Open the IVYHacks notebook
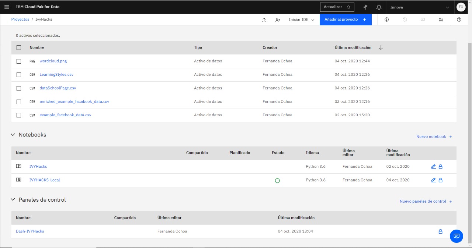The width and height of the screenshot is (472, 248). pyautogui.click(x=38, y=167)
